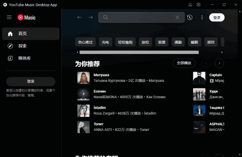Image resolution: width=242 pixels, height=157 pixels.
Task: Go back with the left arrow
Action: 79,17
